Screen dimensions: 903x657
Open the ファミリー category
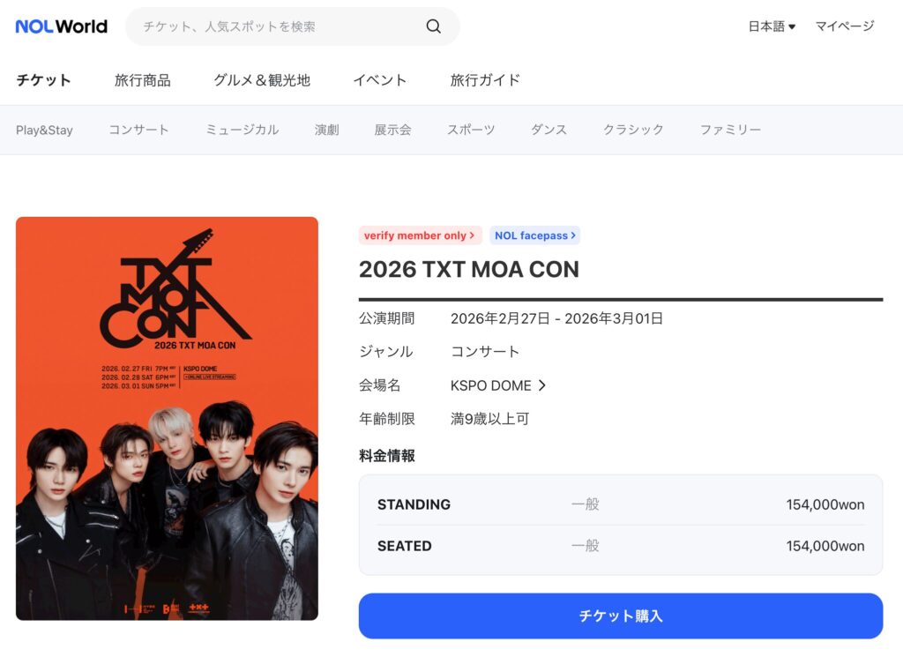[x=730, y=131]
